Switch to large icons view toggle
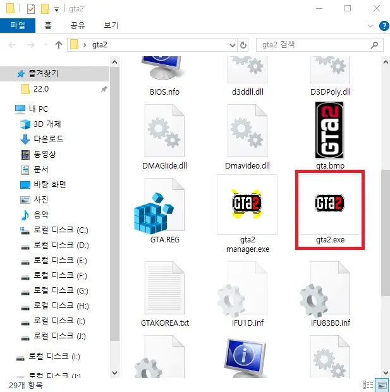This screenshot has width=390, height=392. click(382, 385)
